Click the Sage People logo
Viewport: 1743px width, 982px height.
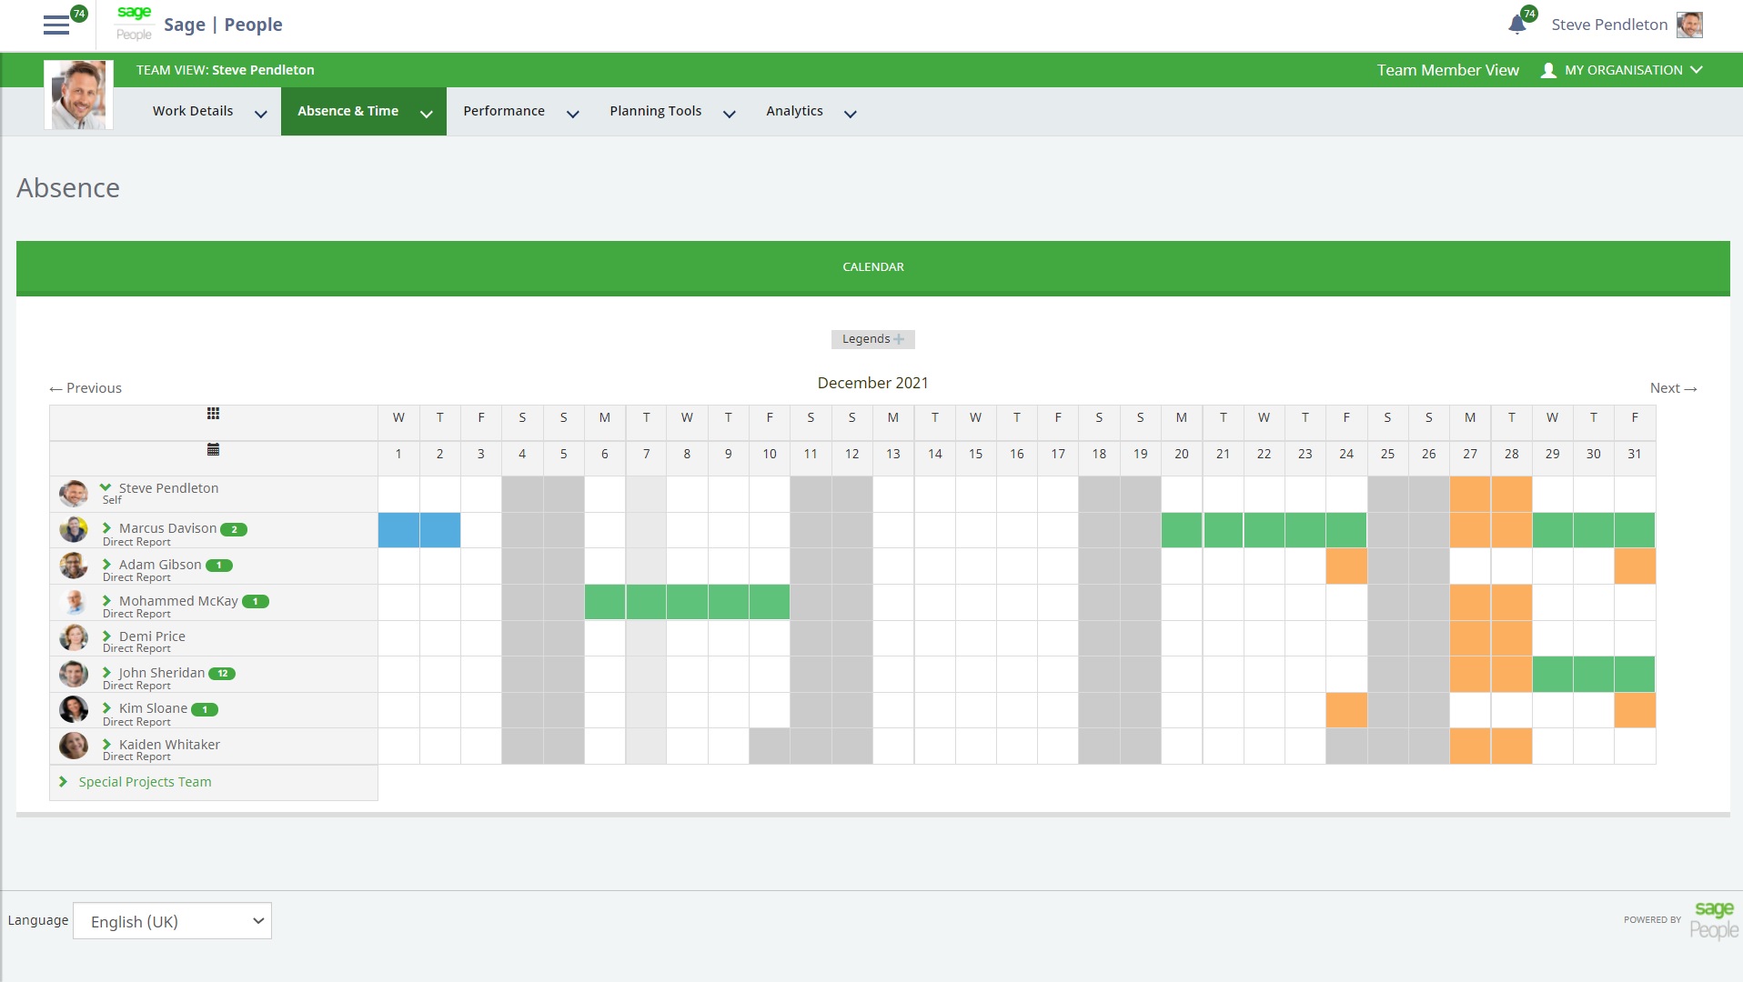pos(135,24)
